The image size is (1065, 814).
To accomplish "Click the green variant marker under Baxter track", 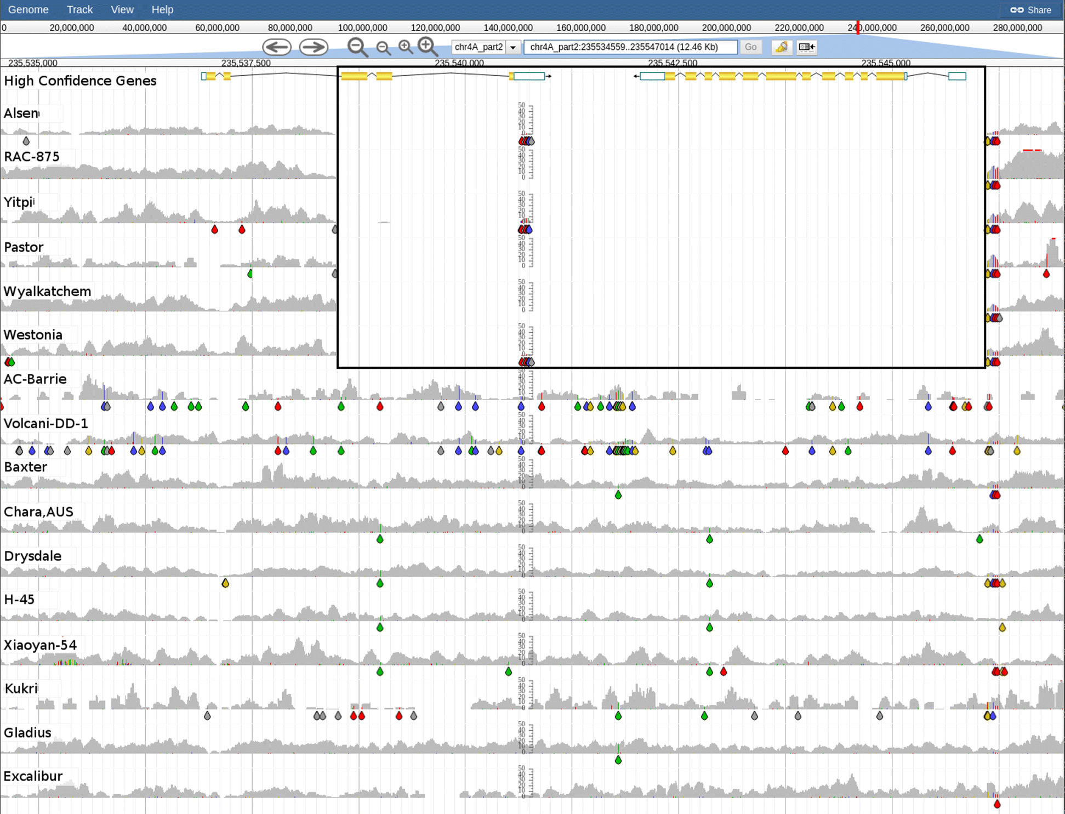I will [x=618, y=495].
